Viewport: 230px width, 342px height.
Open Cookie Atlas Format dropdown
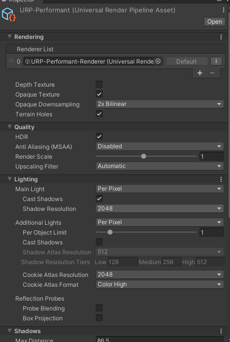point(160,284)
